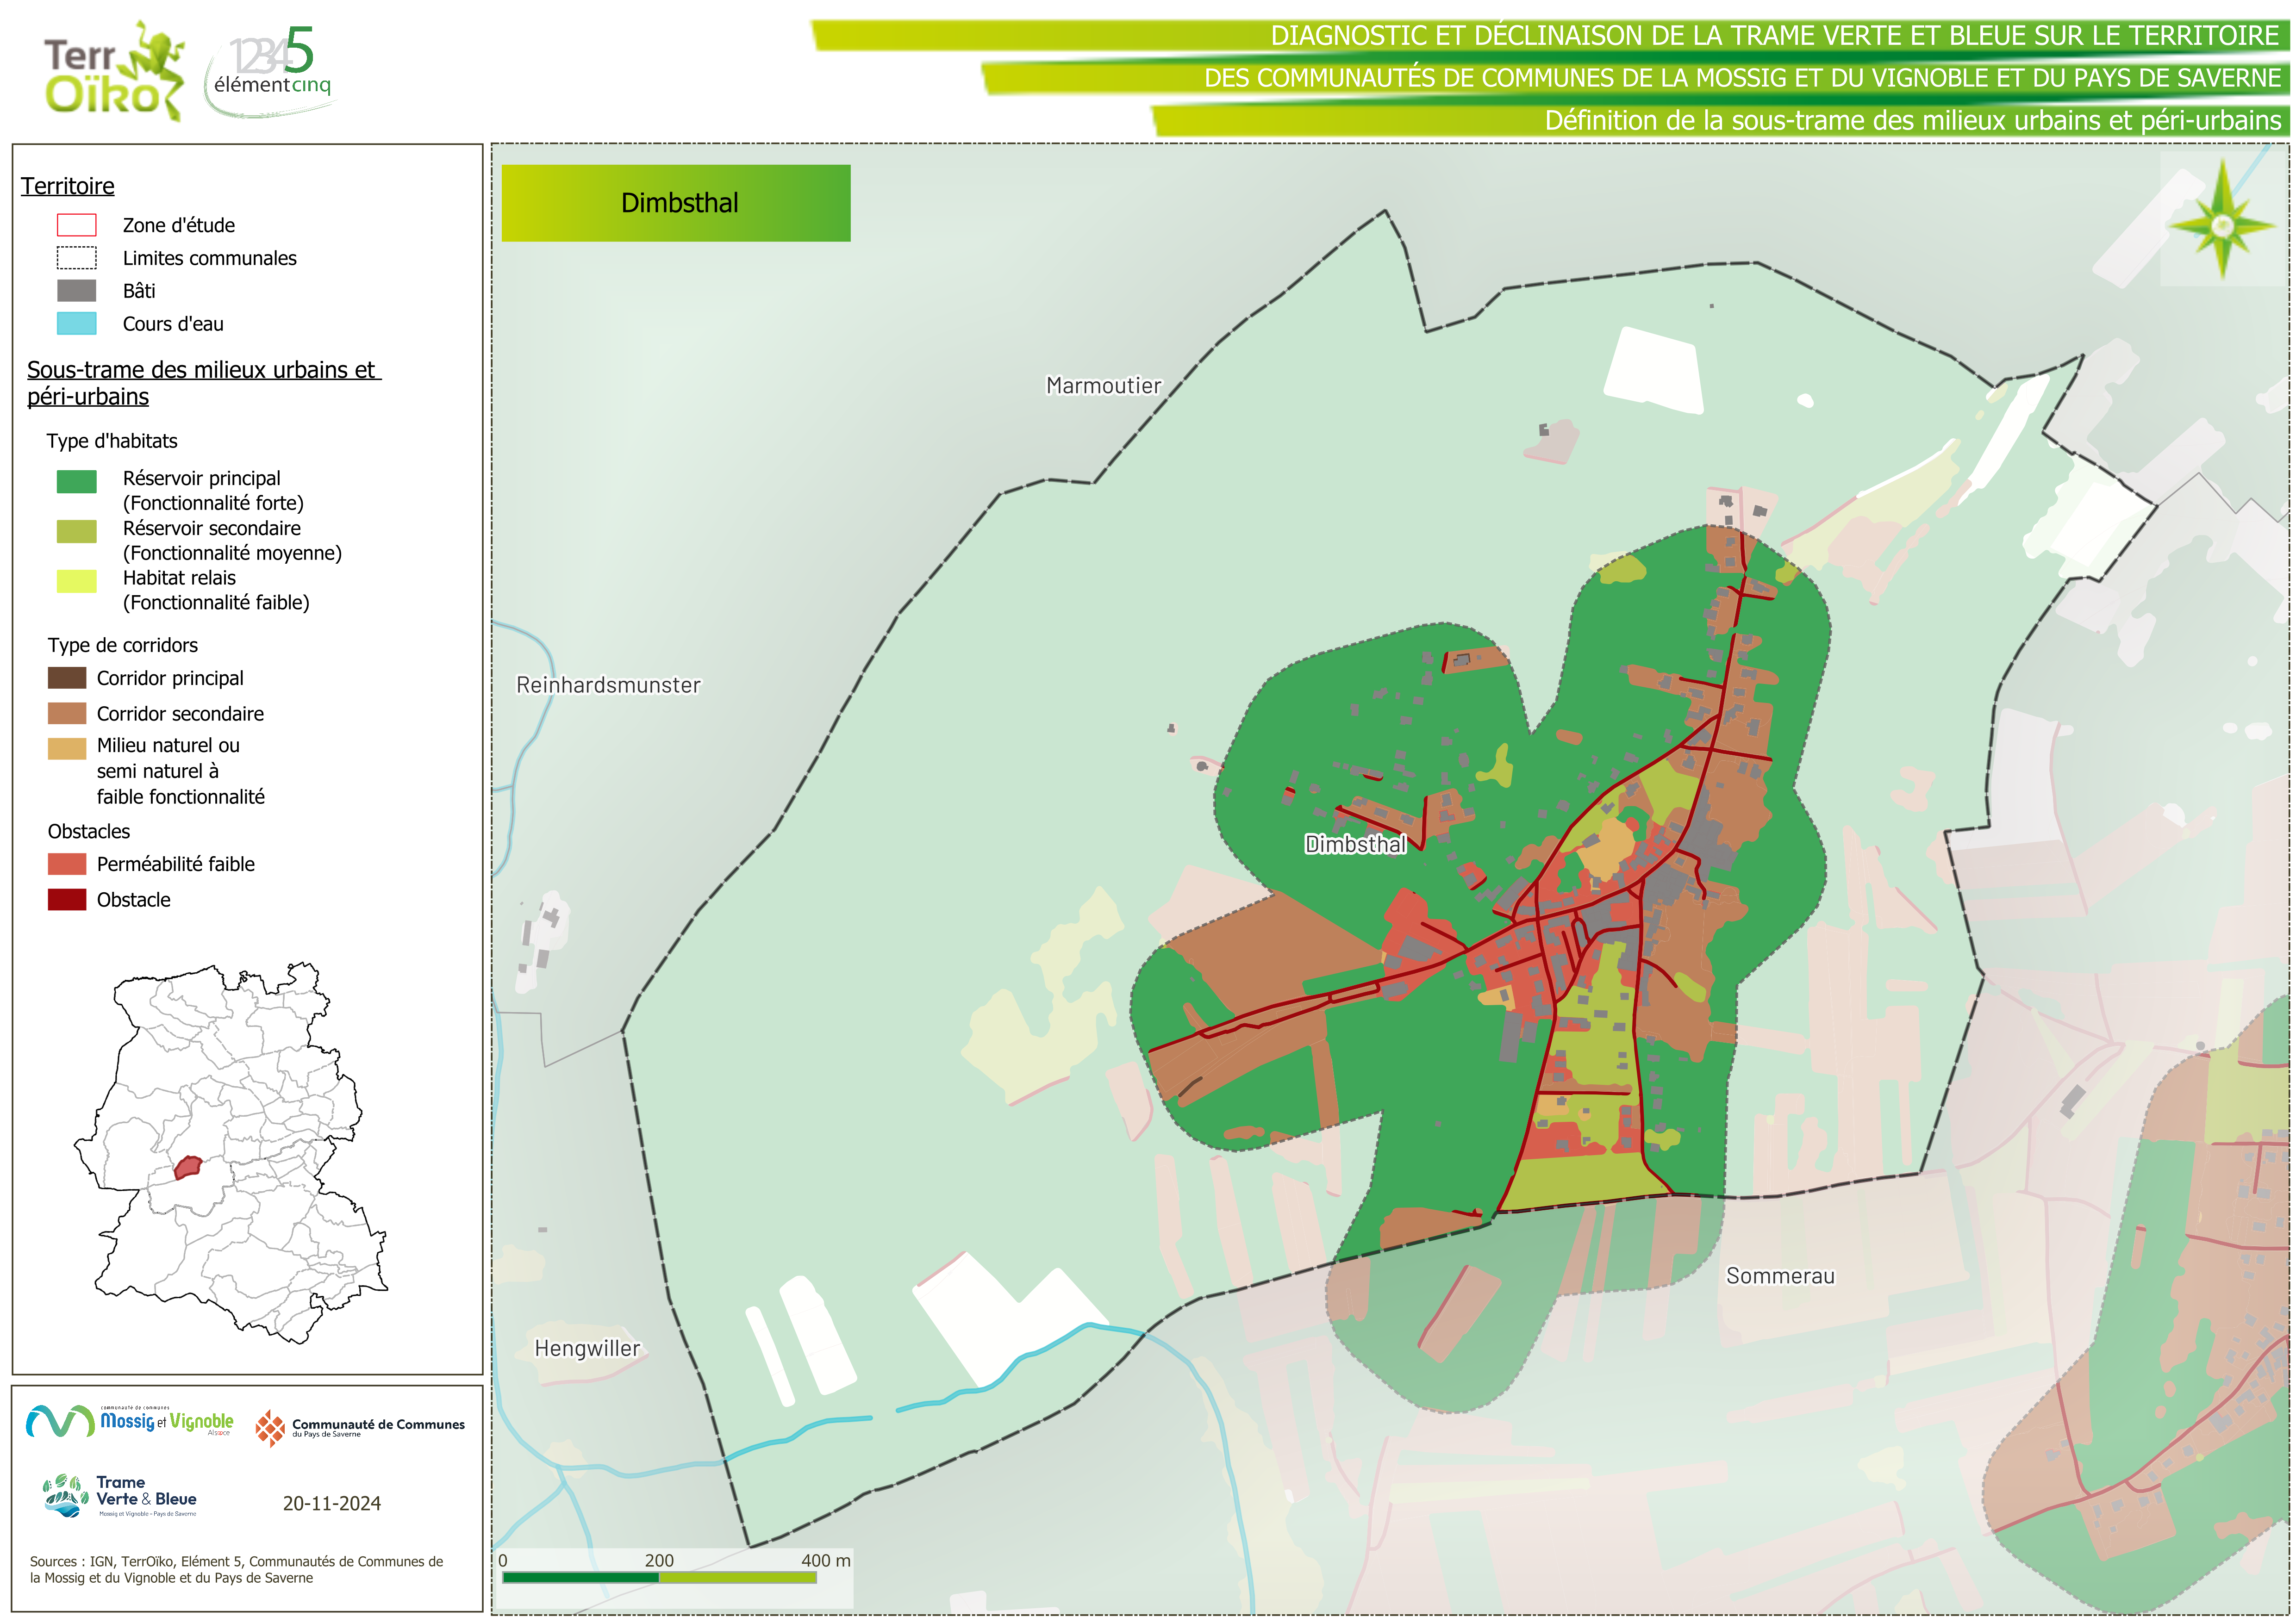The image size is (2296, 1623).
Task: Click the Marmoutier map label
Action: 1103,386
